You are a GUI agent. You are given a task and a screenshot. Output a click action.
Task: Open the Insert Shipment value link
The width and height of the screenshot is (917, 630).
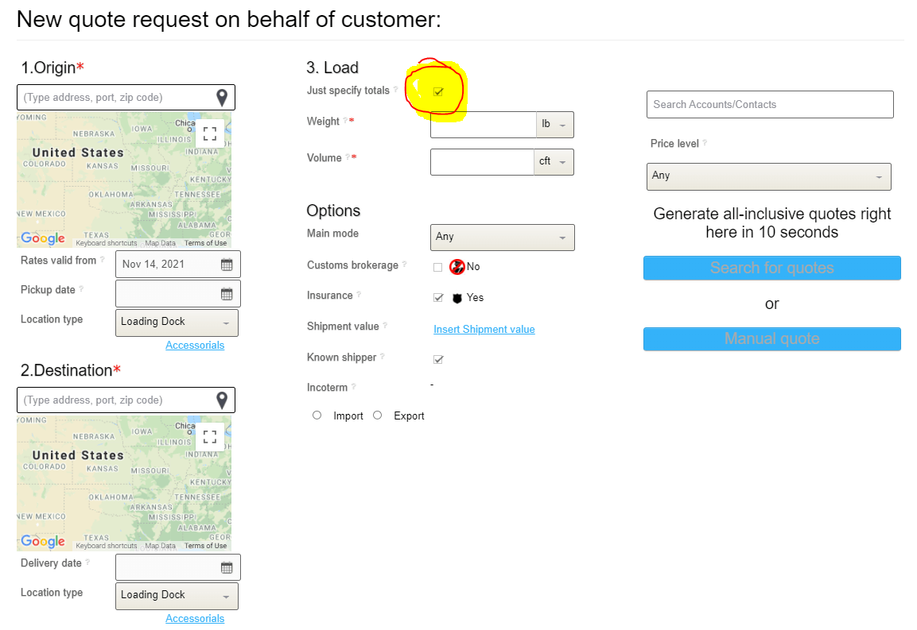484,330
